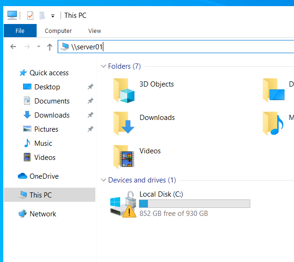Switch to the Computer ribbon tab
Screen dimensions: 294x262
(58, 31)
